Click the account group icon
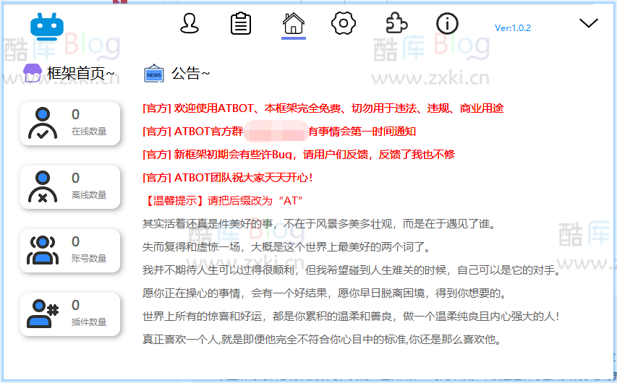 (x=43, y=251)
